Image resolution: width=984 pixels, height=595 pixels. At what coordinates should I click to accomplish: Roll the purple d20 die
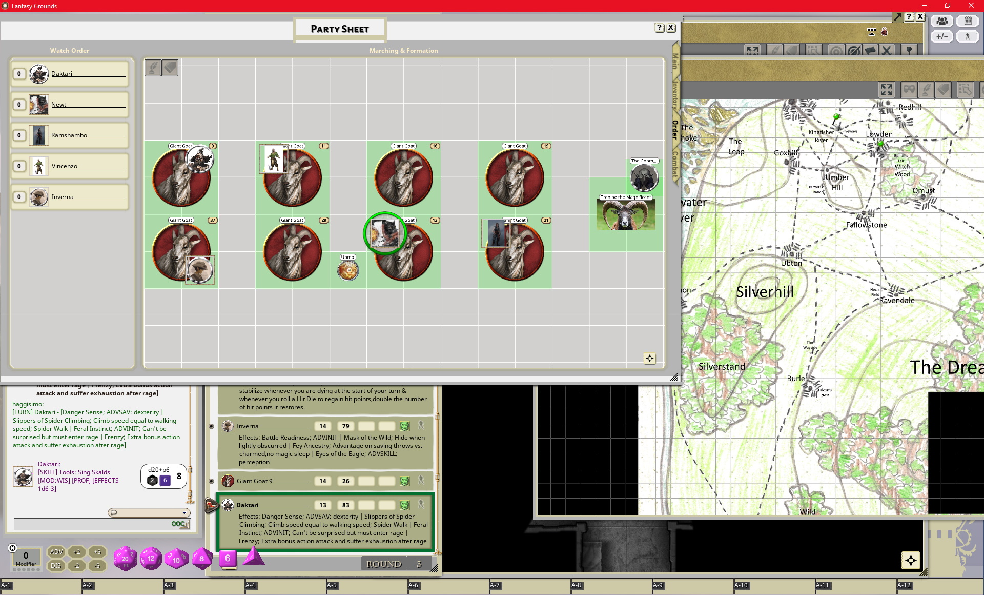pos(125,558)
